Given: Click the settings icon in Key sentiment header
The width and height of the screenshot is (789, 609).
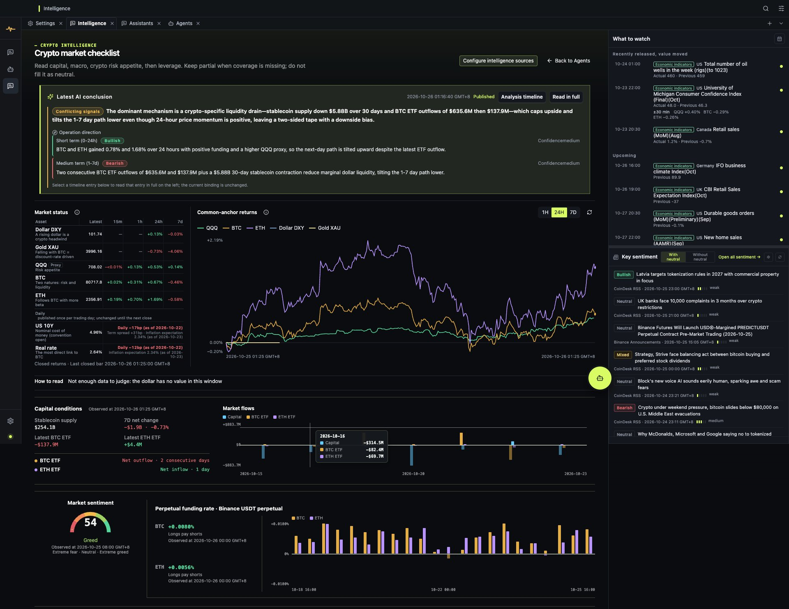Looking at the screenshot, I should 768,257.
